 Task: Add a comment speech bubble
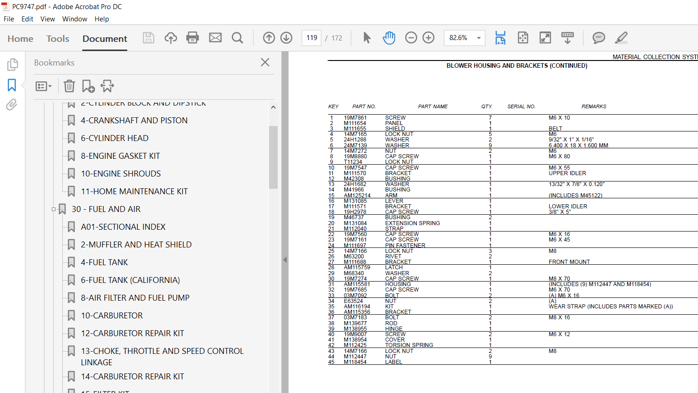click(599, 38)
